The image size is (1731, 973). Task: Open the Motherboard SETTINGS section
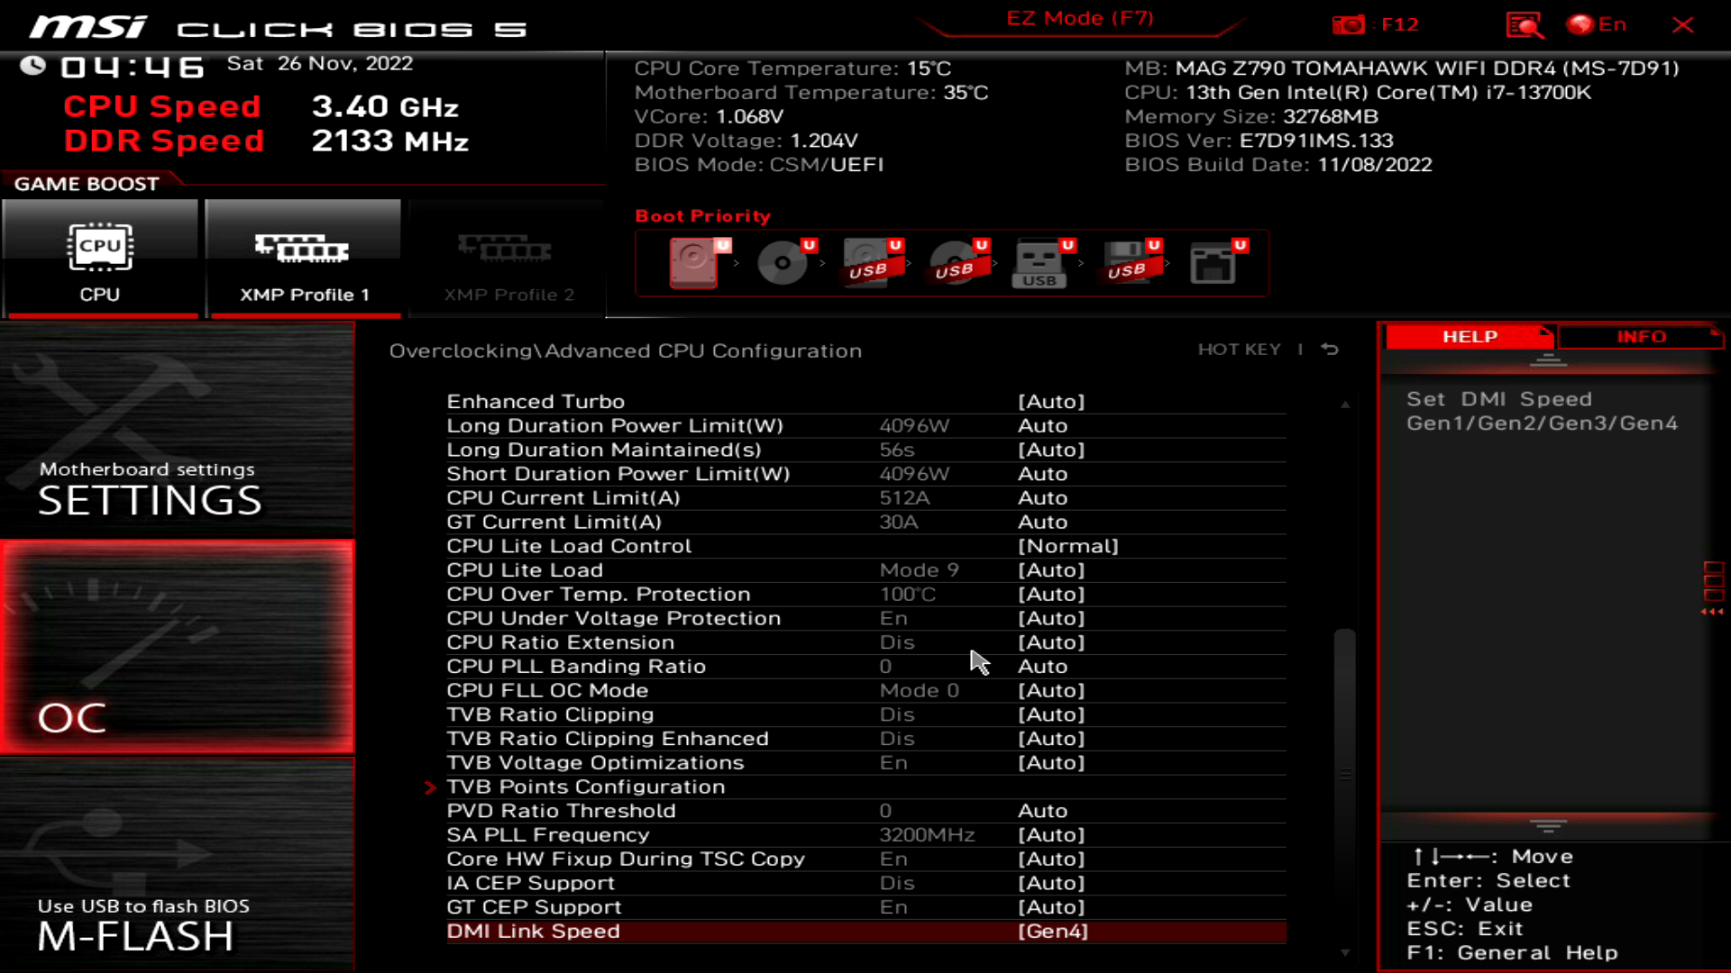click(x=178, y=431)
